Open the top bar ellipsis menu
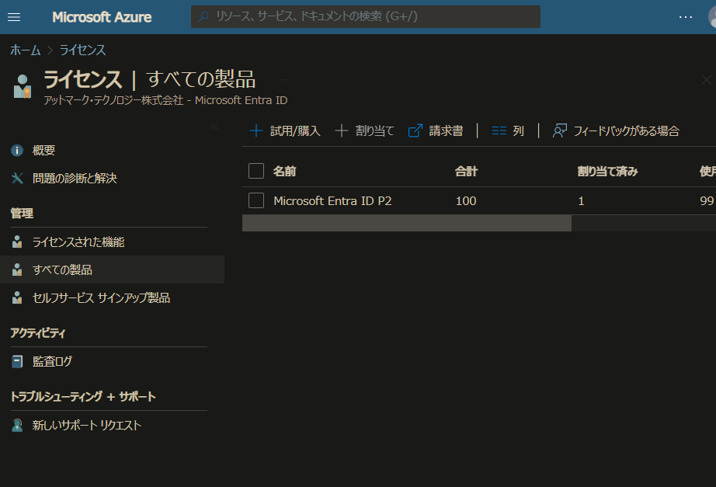The image size is (716, 487). tap(686, 17)
